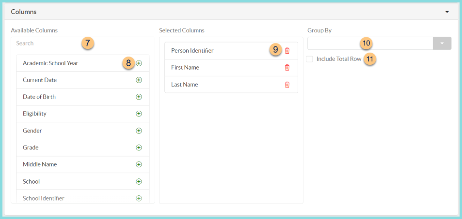Viewport: 462px width, 219px height.
Task: Click the Available Columns search field
Action: tap(48, 43)
